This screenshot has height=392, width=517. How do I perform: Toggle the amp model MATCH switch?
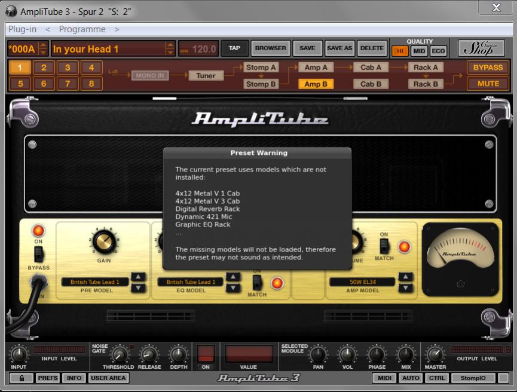coord(384,246)
